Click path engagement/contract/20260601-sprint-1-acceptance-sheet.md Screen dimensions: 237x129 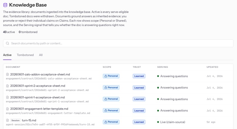[x=47, y=102]
